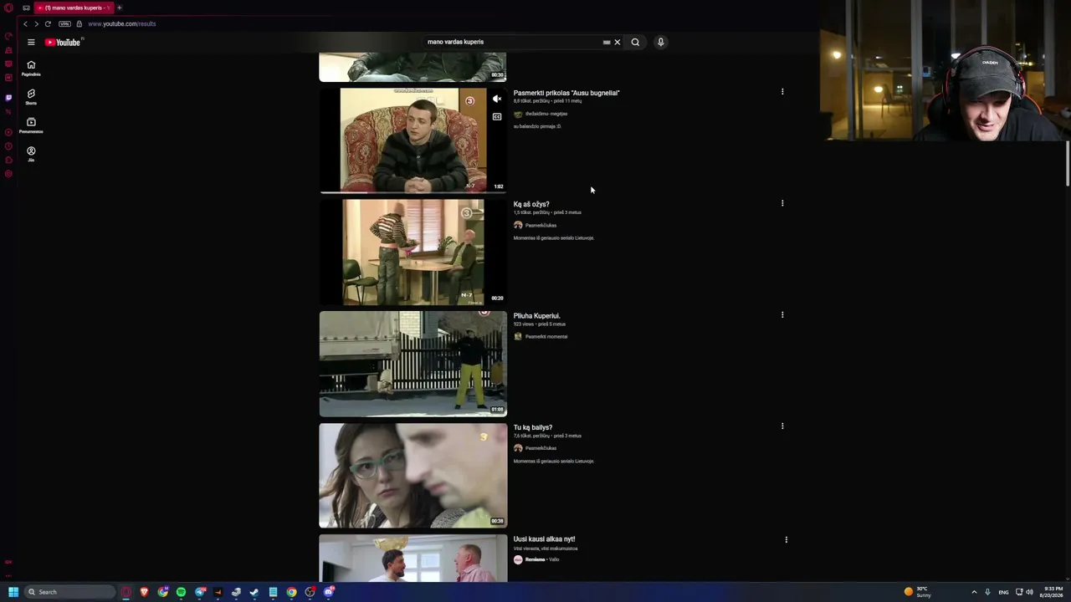
Task: Open Twitch in the Opera sidebar
Action: 8,98
